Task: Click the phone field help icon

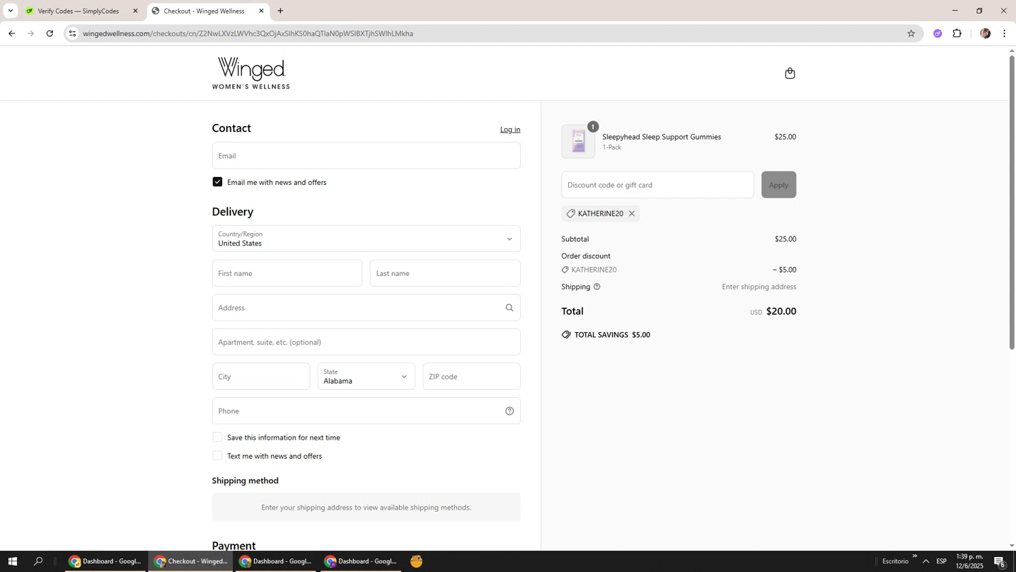Action: 509,411
